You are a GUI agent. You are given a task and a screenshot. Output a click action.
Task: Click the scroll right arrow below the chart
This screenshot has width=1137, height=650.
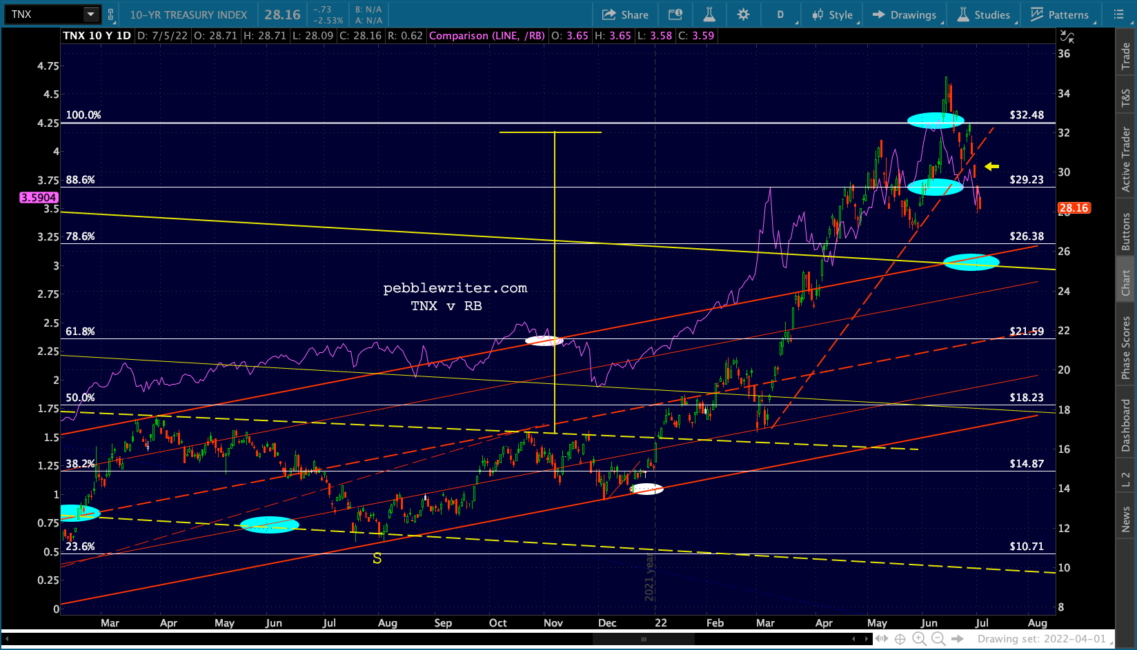click(867, 639)
